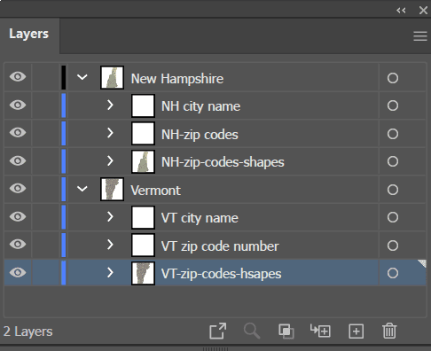Select the VT zip code number layer

click(220, 246)
